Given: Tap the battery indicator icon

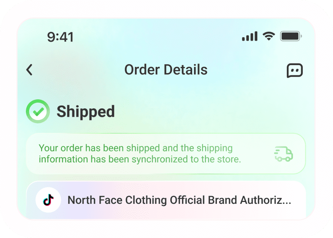Looking at the screenshot, I should click(291, 36).
